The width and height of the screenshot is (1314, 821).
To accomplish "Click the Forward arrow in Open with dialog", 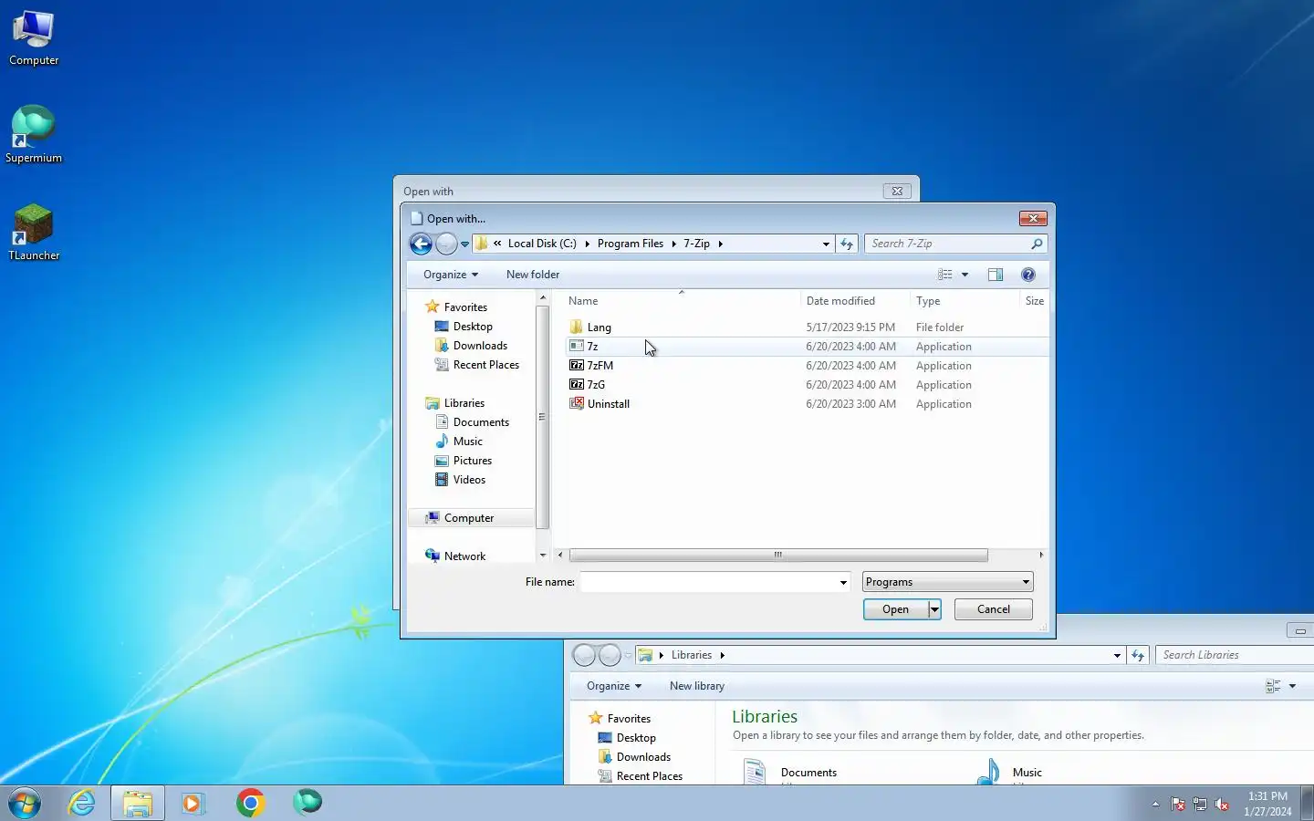I will [446, 244].
